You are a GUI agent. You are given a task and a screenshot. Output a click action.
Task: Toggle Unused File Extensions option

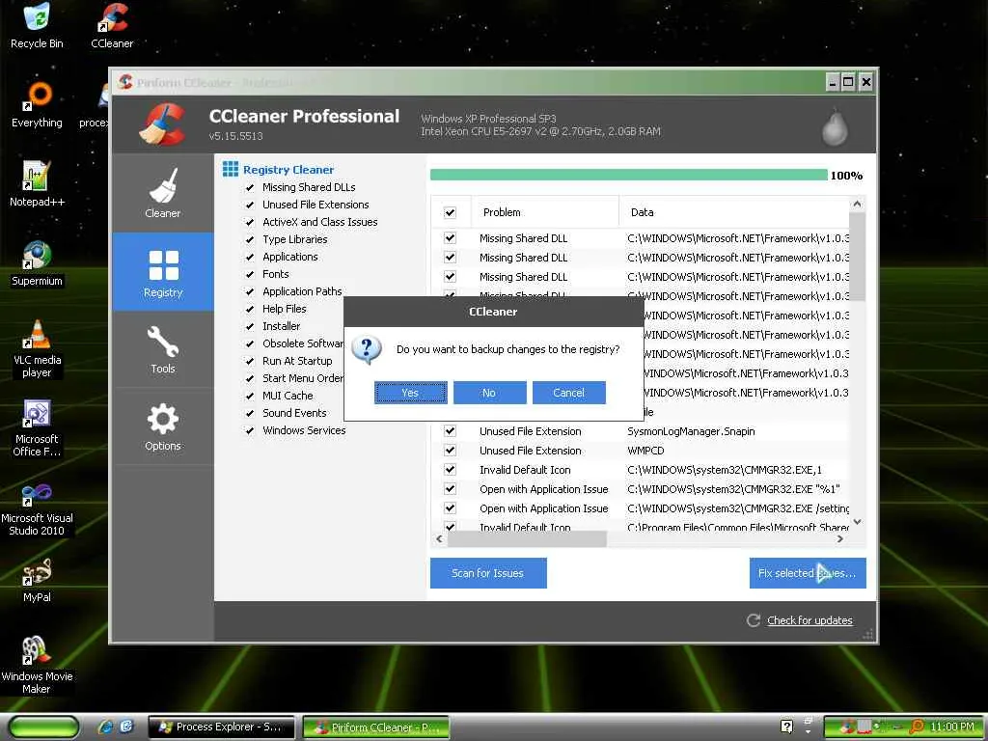tap(250, 205)
